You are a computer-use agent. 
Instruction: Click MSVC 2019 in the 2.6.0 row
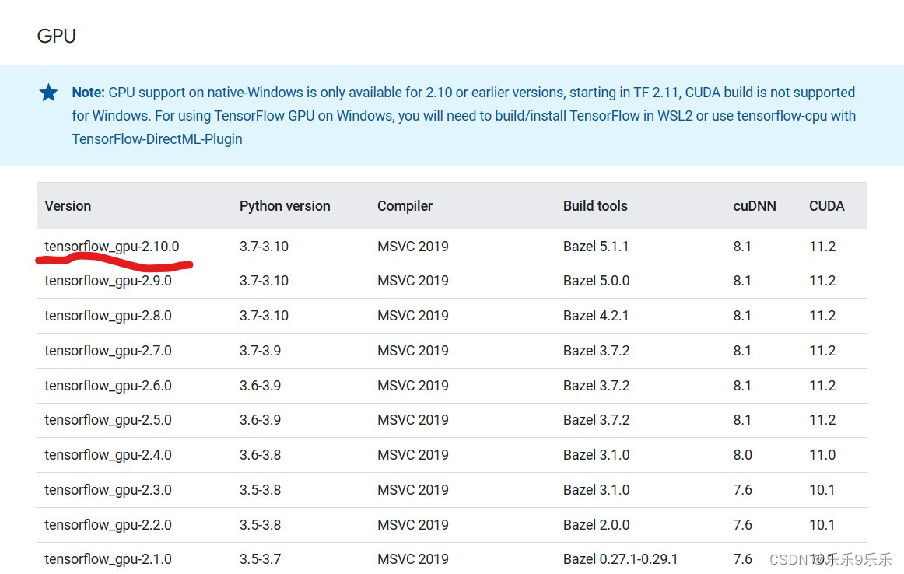[413, 386]
